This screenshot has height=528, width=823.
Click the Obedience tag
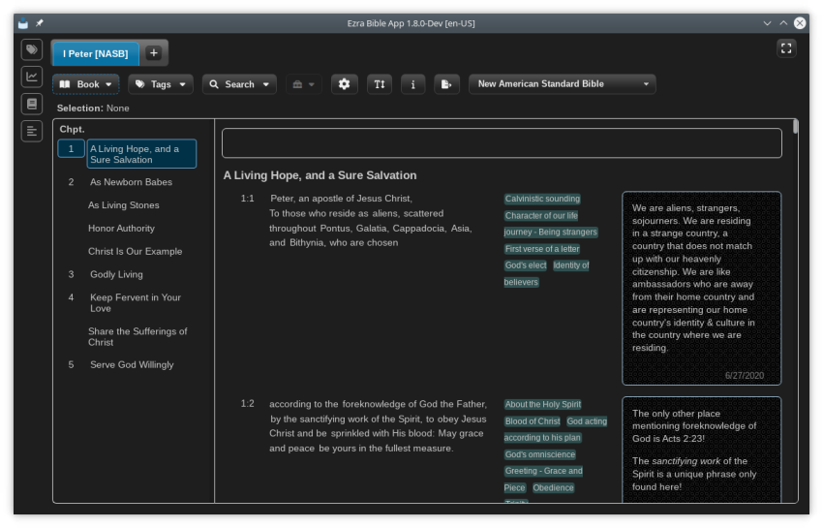553,488
